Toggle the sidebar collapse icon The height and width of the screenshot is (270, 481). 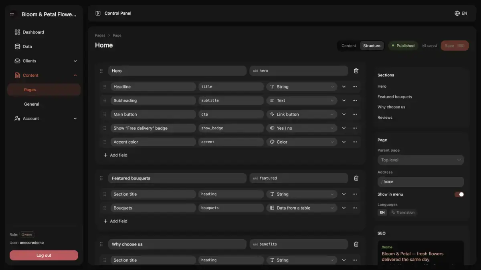pyautogui.click(x=98, y=13)
